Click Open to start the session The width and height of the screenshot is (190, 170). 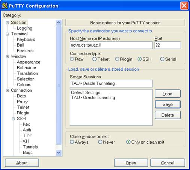[x=131, y=163]
